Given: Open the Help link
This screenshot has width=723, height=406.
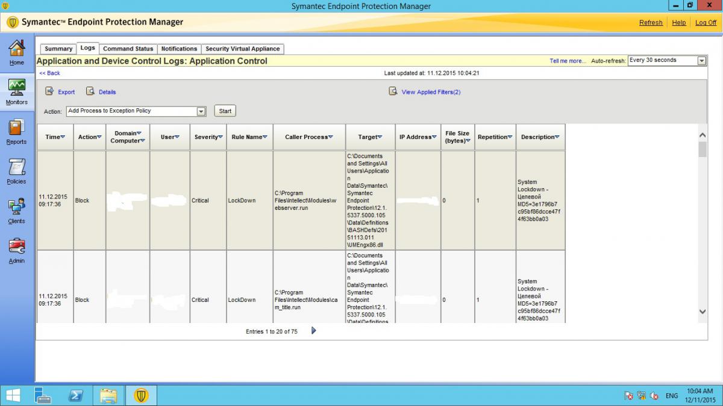Looking at the screenshot, I should pyautogui.click(x=679, y=22).
